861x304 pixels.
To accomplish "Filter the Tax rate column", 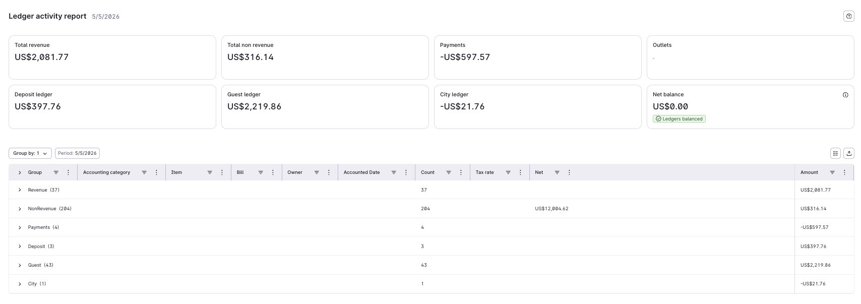I will pos(508,172).
